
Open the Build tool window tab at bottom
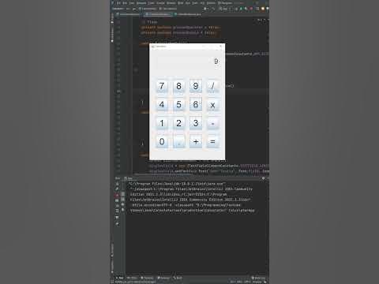(178, 278)
